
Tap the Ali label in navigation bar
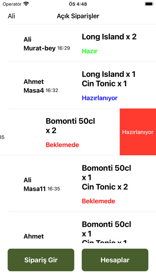coord(12,16)
